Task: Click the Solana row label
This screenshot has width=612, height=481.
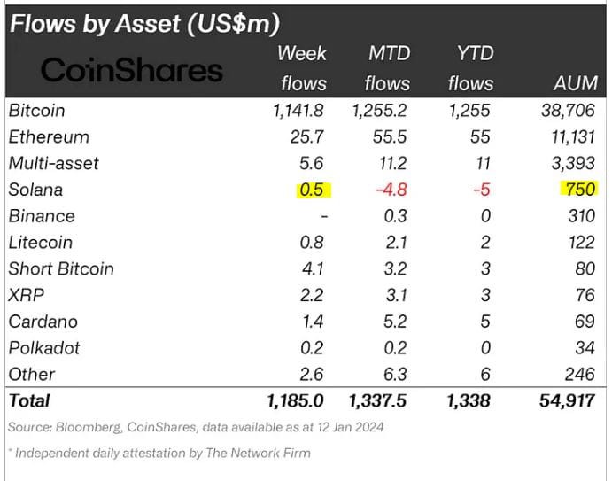Action: tap(35, 190)
